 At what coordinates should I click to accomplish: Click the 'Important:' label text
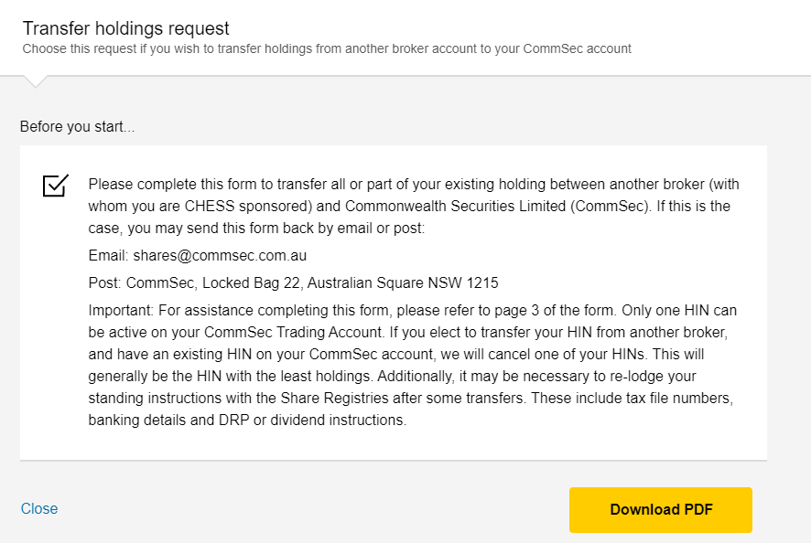[121, 310]
